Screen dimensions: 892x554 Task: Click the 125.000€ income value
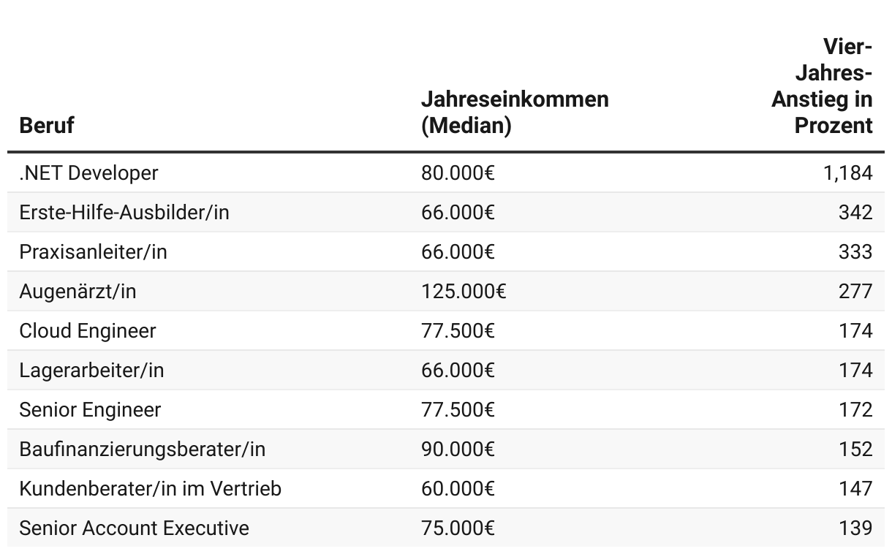(464, 291)
